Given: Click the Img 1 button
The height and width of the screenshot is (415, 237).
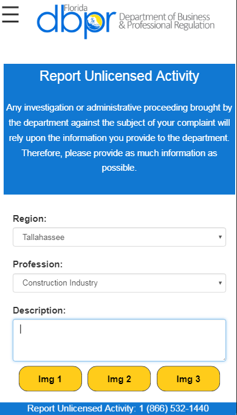Looking at the screenshot, I should click(x=50, y=379).
